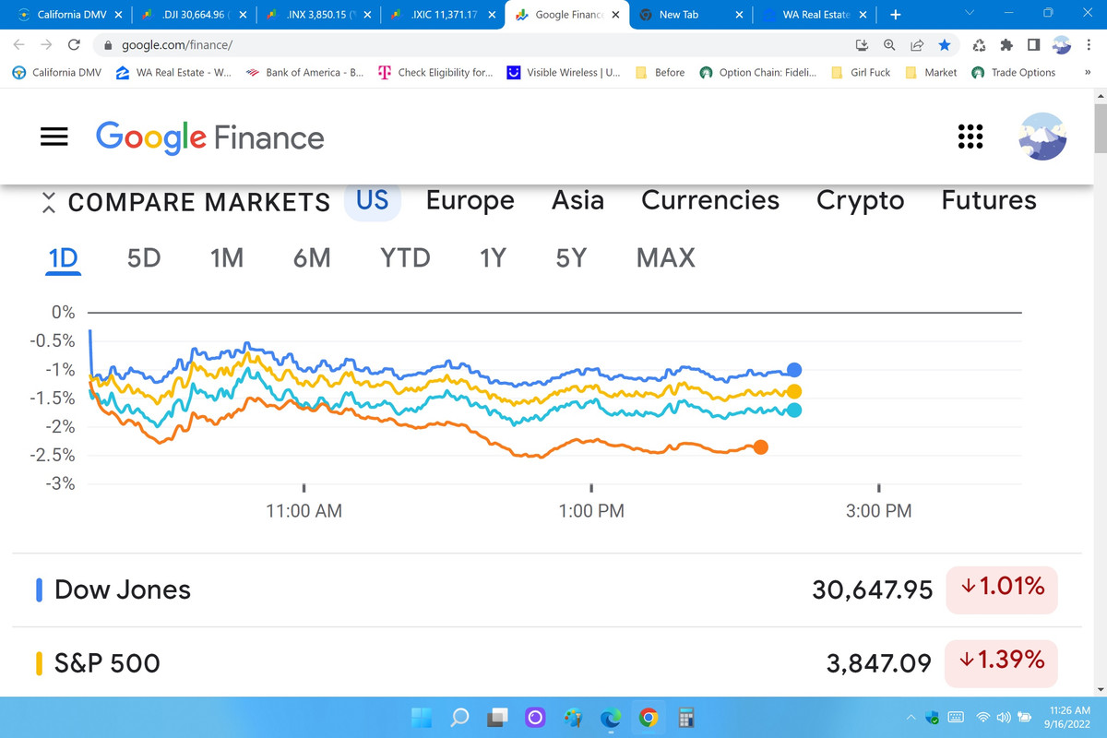Select the 6M chart range
Screen dimensions: 1107x738
(312, 258)
